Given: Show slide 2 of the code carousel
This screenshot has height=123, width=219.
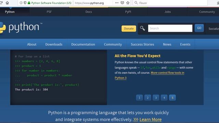Looking at the screenshot, I should (147, 98).
